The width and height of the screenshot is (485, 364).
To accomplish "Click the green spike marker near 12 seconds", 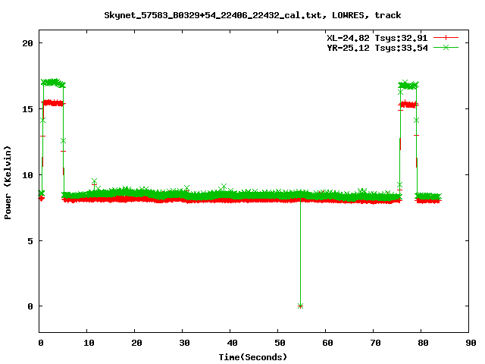I will pos(94,181).
